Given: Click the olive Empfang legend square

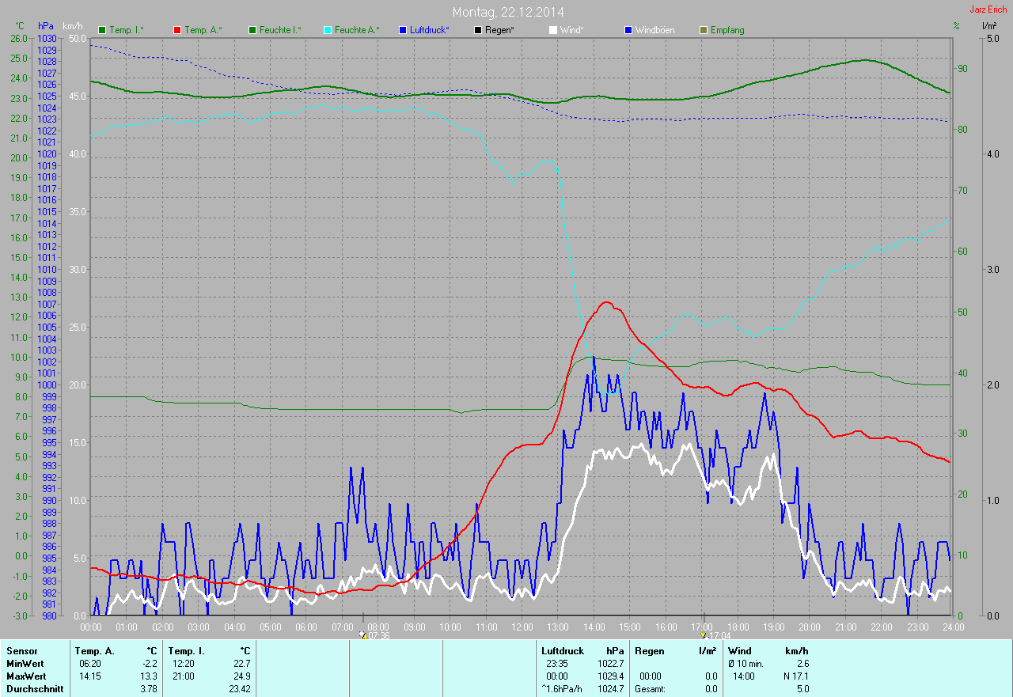Looking at the screenshot, I should click(x=704, y=30).
